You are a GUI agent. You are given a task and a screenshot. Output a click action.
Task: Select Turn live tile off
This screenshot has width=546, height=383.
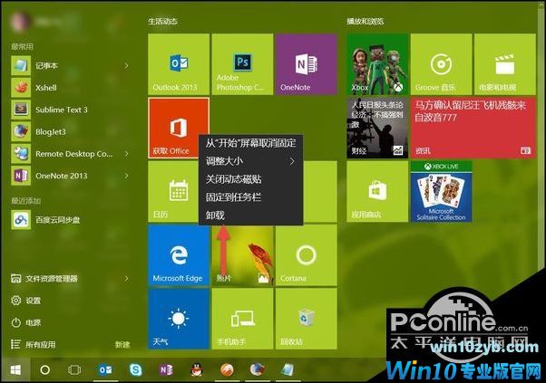[x=250, y=179]
